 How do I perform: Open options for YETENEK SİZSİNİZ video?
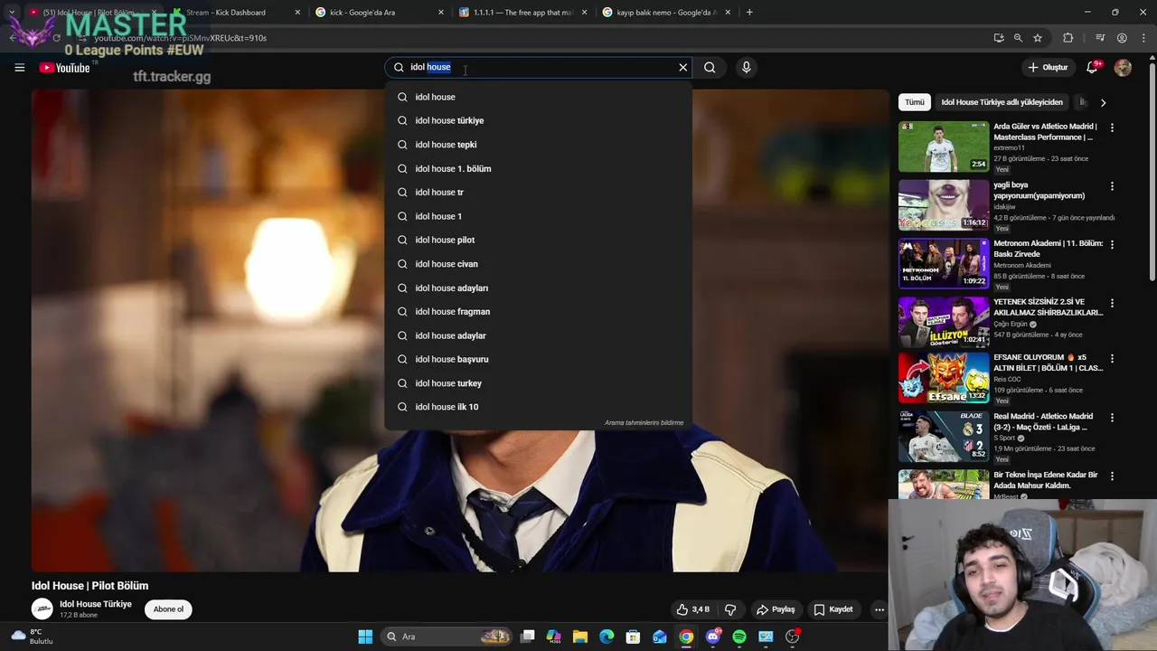1112,303
